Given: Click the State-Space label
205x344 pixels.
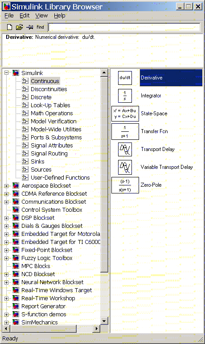Looking at the screenshot, I should (154, 113).
